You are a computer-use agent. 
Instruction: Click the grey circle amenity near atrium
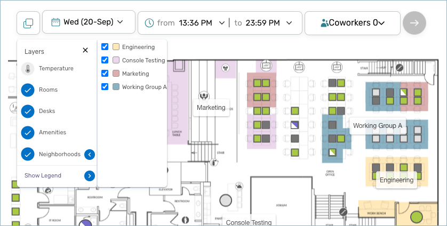coord(226,200)
